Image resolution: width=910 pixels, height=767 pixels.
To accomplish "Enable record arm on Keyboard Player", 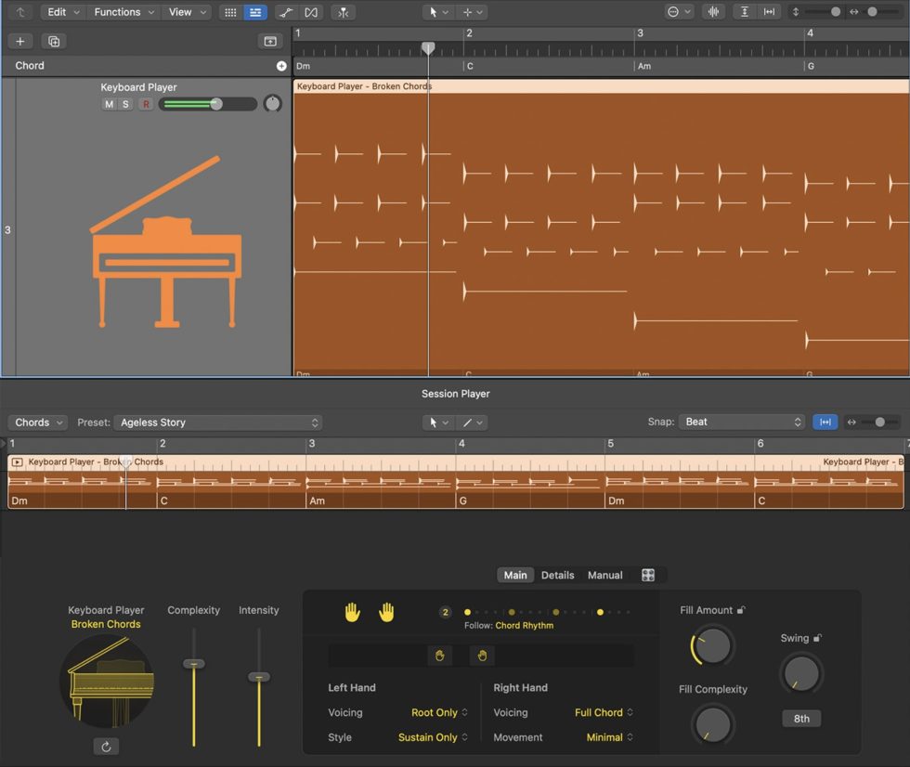I will [146, 104].
